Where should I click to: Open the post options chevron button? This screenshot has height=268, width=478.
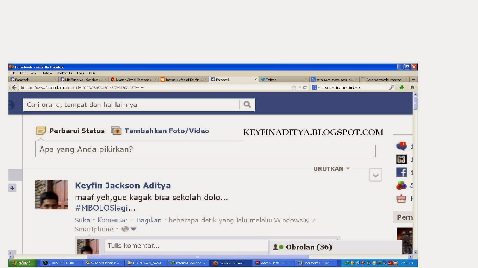(x=375, y=175)
